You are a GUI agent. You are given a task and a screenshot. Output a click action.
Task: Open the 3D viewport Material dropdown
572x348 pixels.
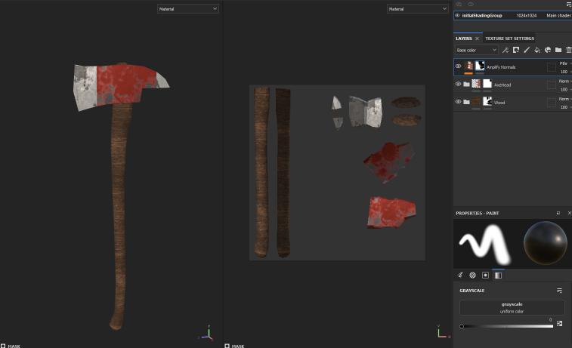(187, 8)
